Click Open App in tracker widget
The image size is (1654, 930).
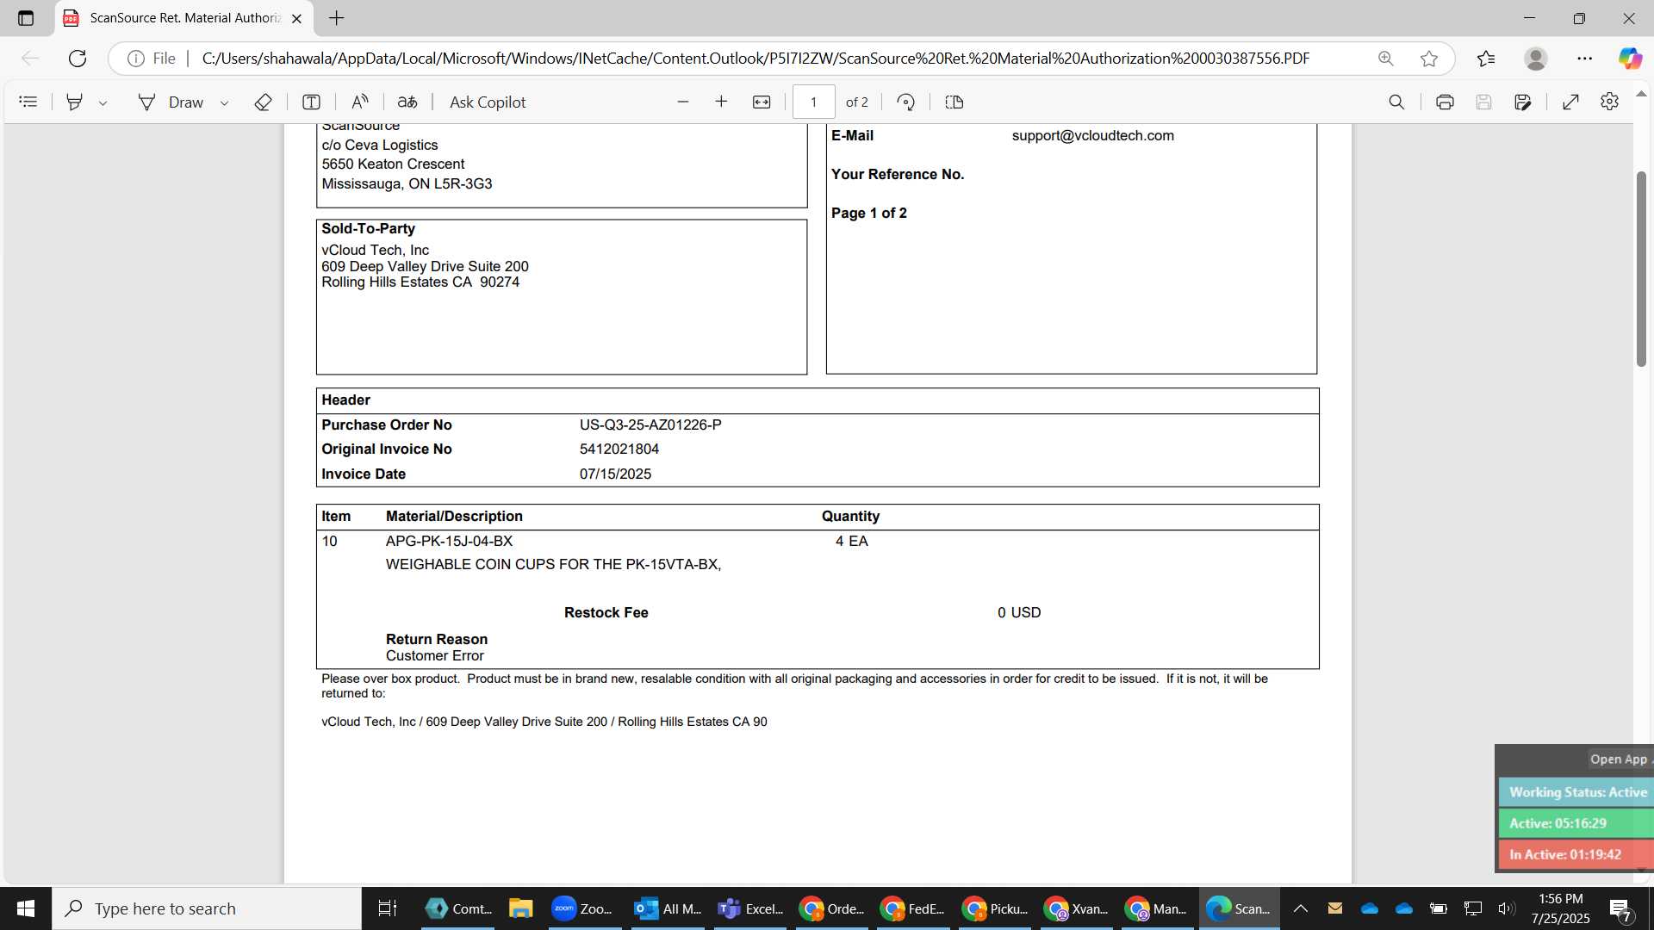point(1618,759)
